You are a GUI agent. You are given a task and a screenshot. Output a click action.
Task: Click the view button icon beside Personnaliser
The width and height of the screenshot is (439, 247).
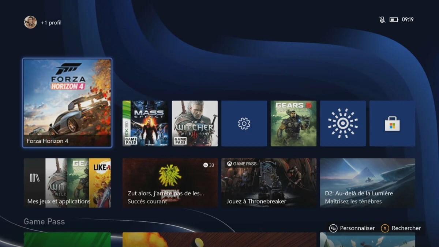point(333,228)
